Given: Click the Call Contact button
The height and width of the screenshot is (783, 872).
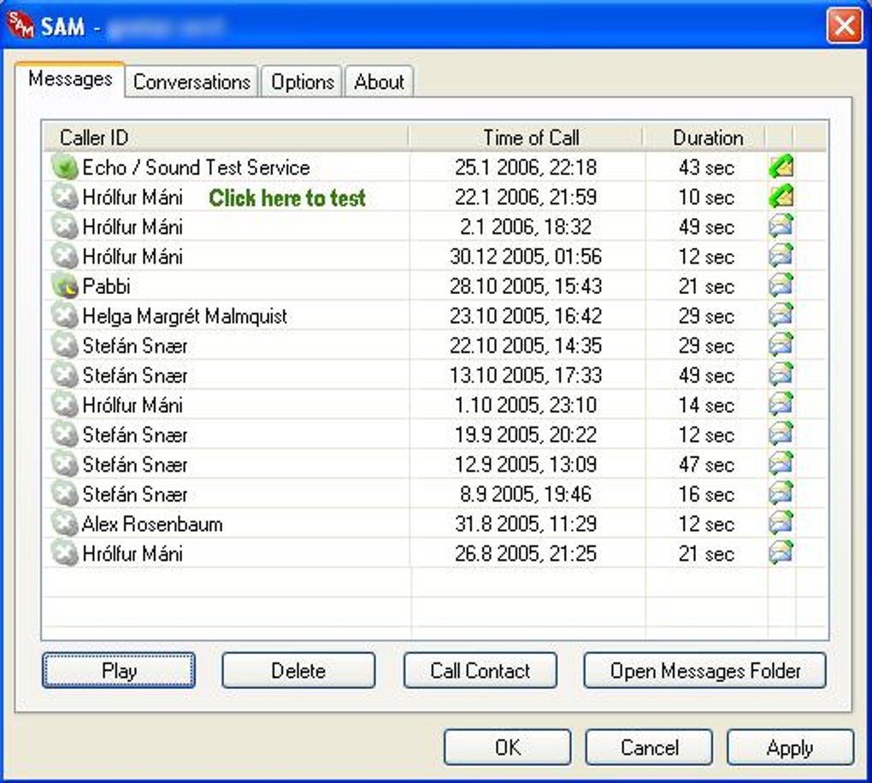Looking at the screenshot, I should click(480, 671).
